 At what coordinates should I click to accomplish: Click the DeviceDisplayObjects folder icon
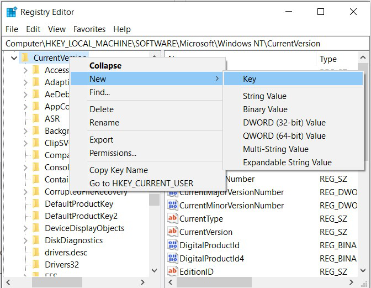click(x=36, y=228)
